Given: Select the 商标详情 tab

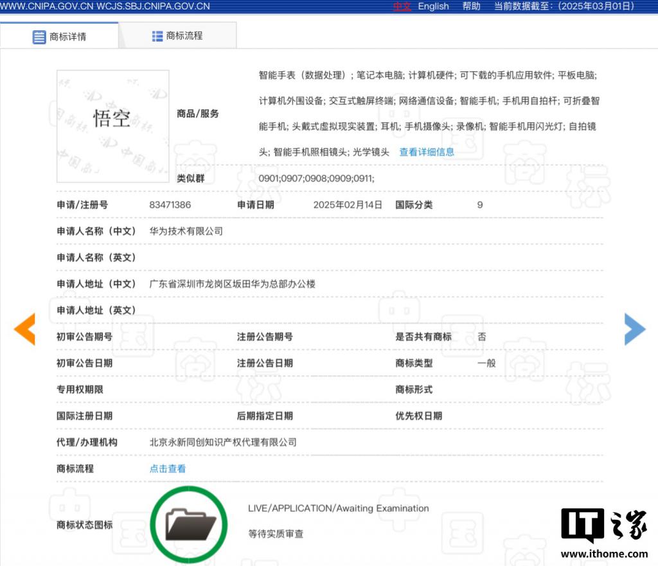Looking at the screenshot, I should 59,37.
